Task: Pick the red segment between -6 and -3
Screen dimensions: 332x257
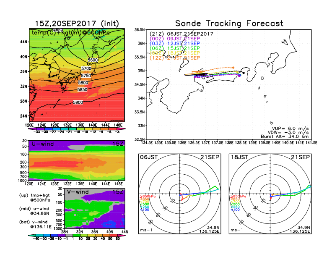Action: click(113, 128)
